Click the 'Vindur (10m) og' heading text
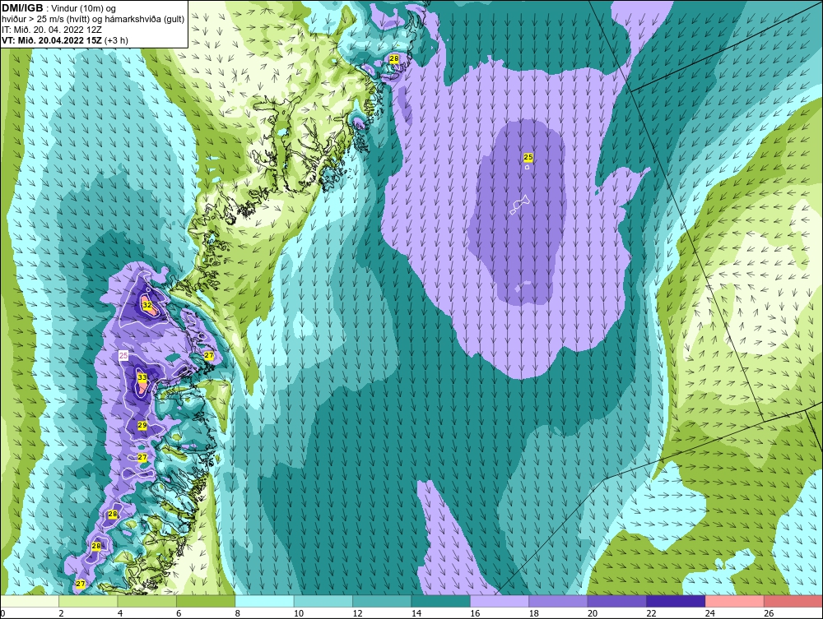This screenshot has height=619, width=823. 85,9
